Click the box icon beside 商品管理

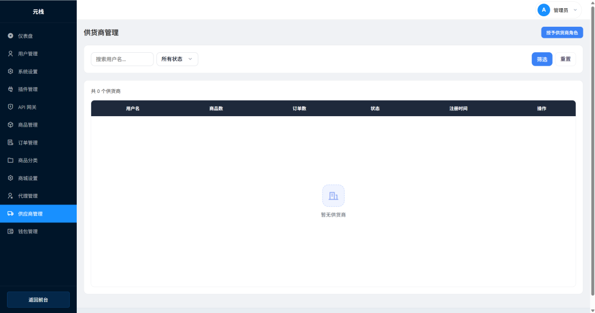pyautogui.click(x=10, y=125)
